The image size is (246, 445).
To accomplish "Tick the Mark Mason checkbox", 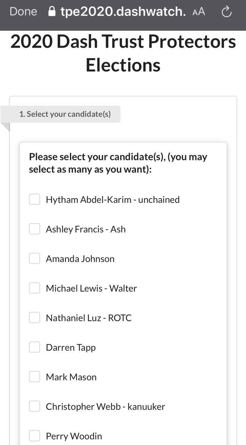I will click(x=34, y=377).
